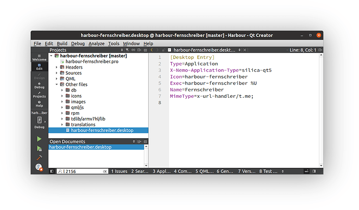Close the Projects panel

pos(145,50)
